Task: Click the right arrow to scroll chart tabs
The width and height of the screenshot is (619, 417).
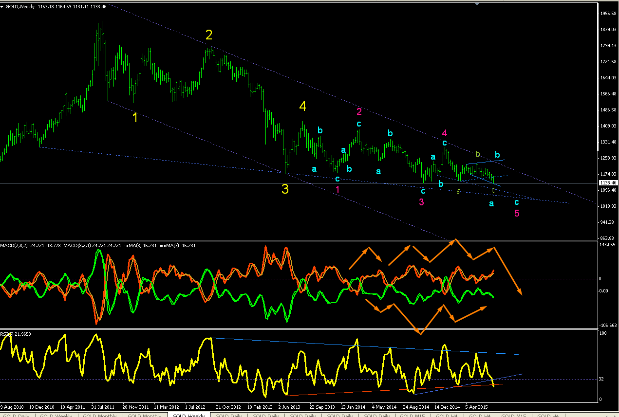Action: click(615, 415)
